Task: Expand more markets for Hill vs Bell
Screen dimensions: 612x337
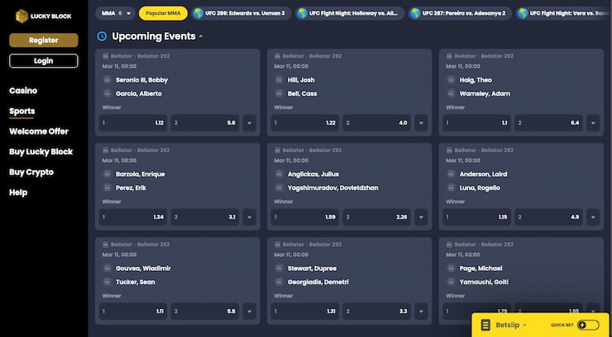Action: point(421,123)
